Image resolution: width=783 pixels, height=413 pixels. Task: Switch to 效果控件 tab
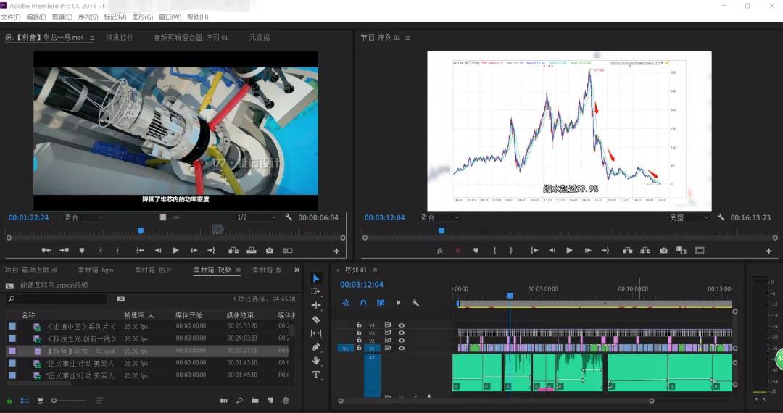pyautogui.click(x=120, y=37)
